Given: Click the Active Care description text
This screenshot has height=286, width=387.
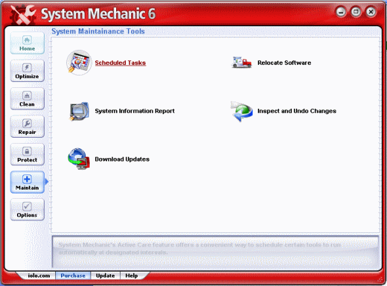Looking at the screenshot, I should pos(199,249).
